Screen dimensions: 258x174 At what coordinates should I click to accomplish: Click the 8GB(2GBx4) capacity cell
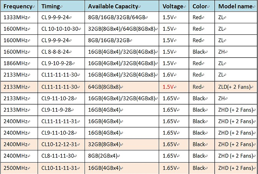102,156
